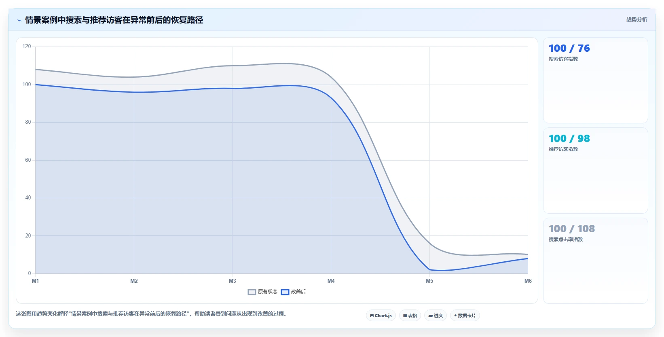The height and width of the screenshot is (337, 664).
Task: Select the Chart.js tag chip
Action: click(x=381, y=316)
